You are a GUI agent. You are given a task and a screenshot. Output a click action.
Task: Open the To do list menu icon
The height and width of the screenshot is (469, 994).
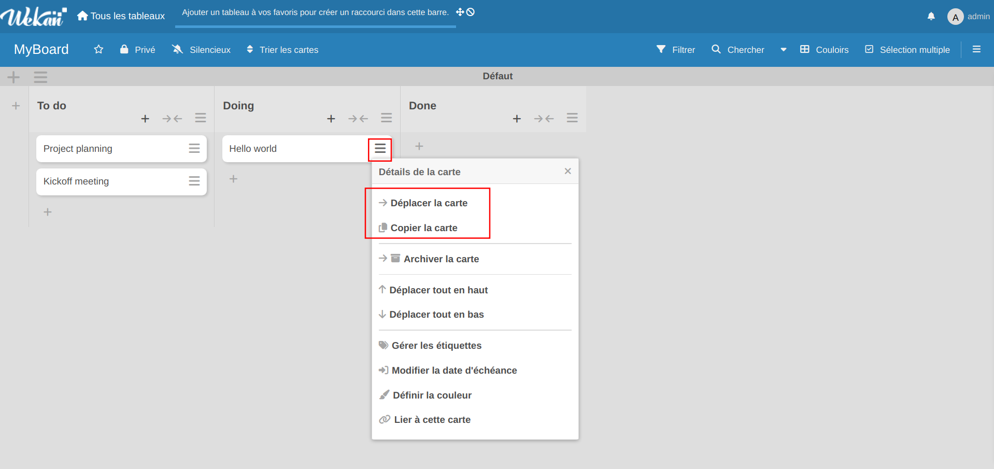[201, 118]
